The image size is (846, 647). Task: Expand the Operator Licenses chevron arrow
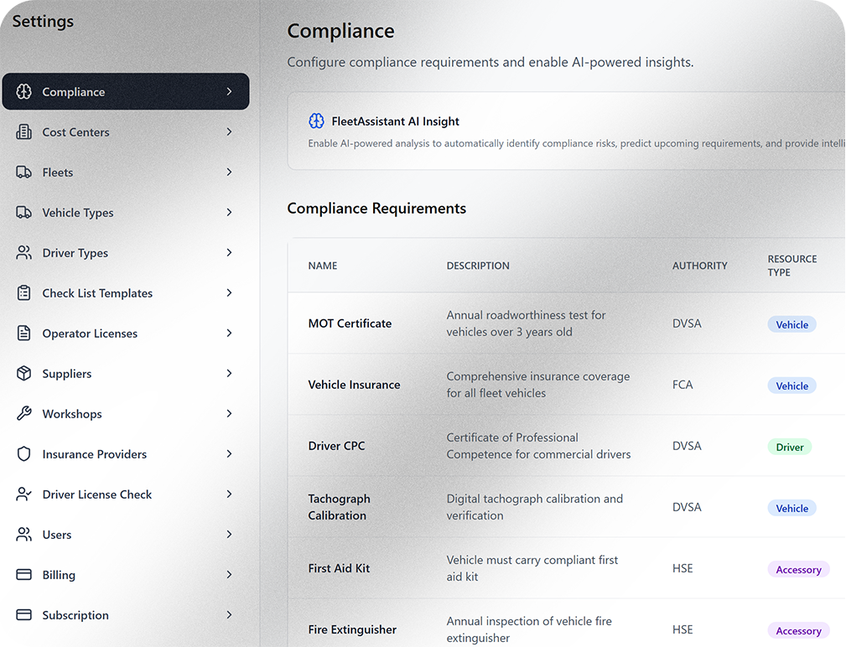(229, 334)
